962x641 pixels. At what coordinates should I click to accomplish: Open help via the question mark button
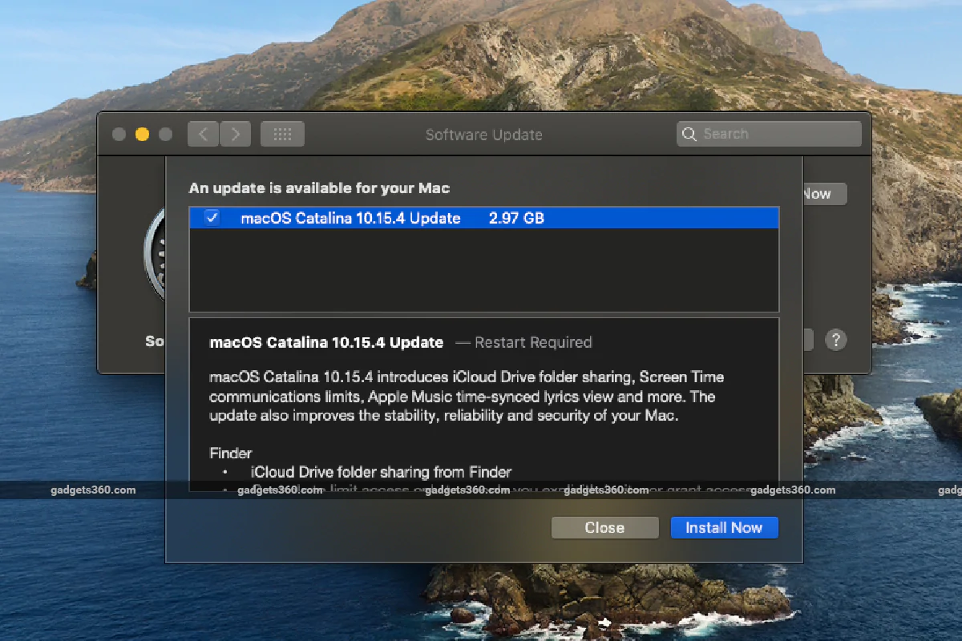836,340
